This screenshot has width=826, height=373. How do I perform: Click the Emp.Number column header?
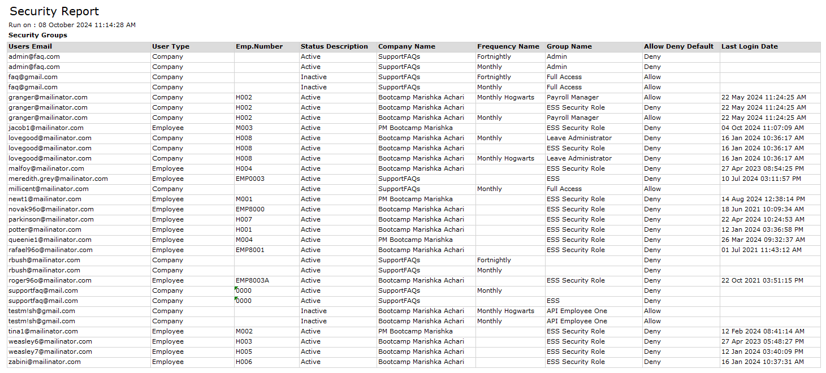(259, 47)
